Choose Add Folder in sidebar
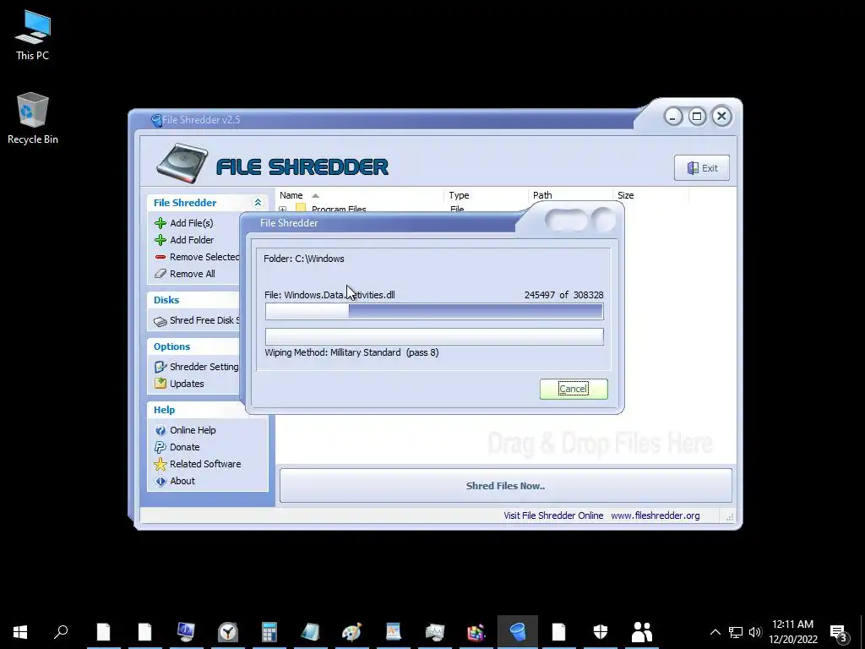This screenshot has height=649, width=865. 192,240
